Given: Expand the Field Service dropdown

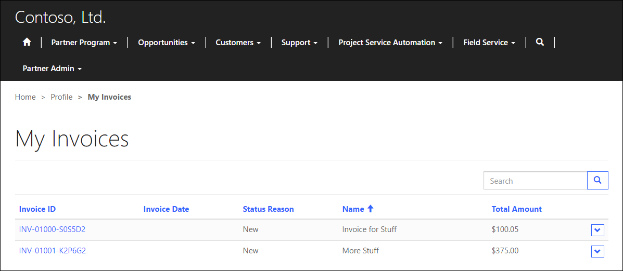Looking at the screenshot, I should point(489,43).
